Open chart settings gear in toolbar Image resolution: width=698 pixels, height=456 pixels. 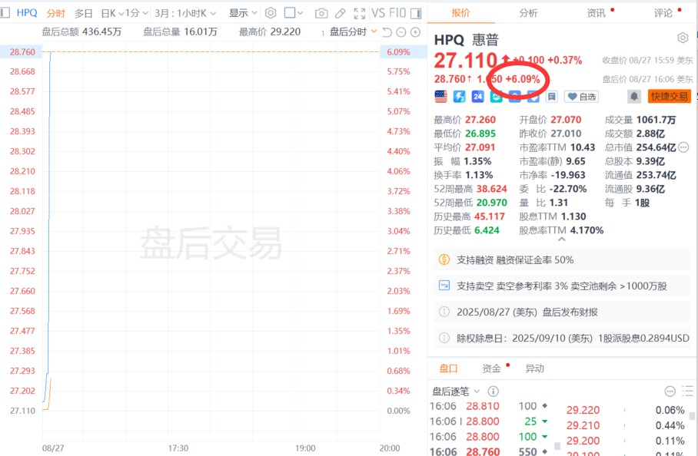271,13
